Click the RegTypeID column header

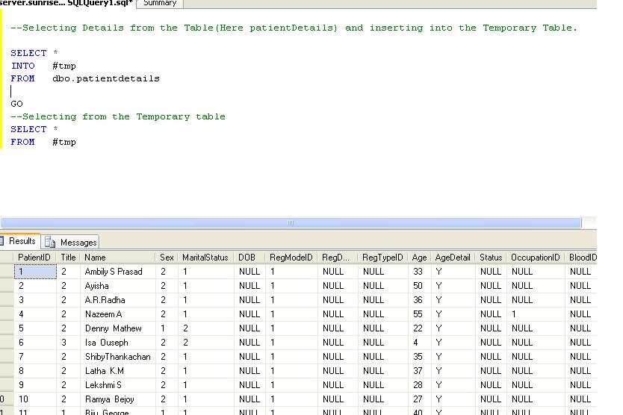click(x=382, y=258)
